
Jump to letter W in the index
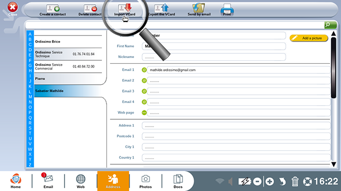tap(30, 149)
